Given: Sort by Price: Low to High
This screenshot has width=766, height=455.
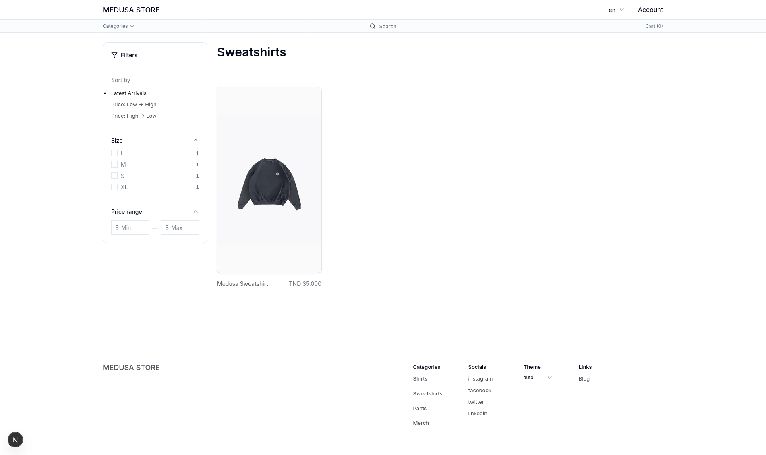Looking at the screenshot, I should pos(134,104).
